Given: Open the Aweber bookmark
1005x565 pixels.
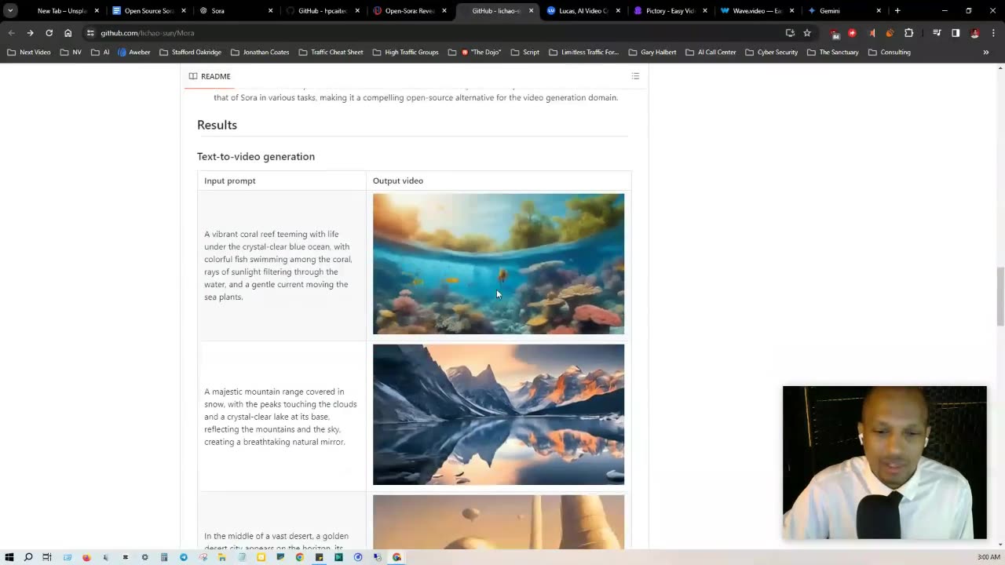Looking at the screenshot, I should [x=133, y=53].
